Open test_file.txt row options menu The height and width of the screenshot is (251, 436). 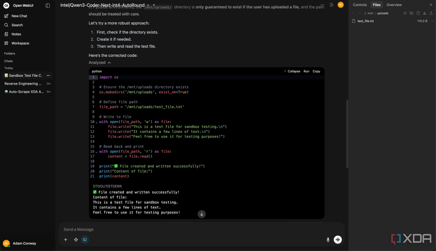[432, 21]
